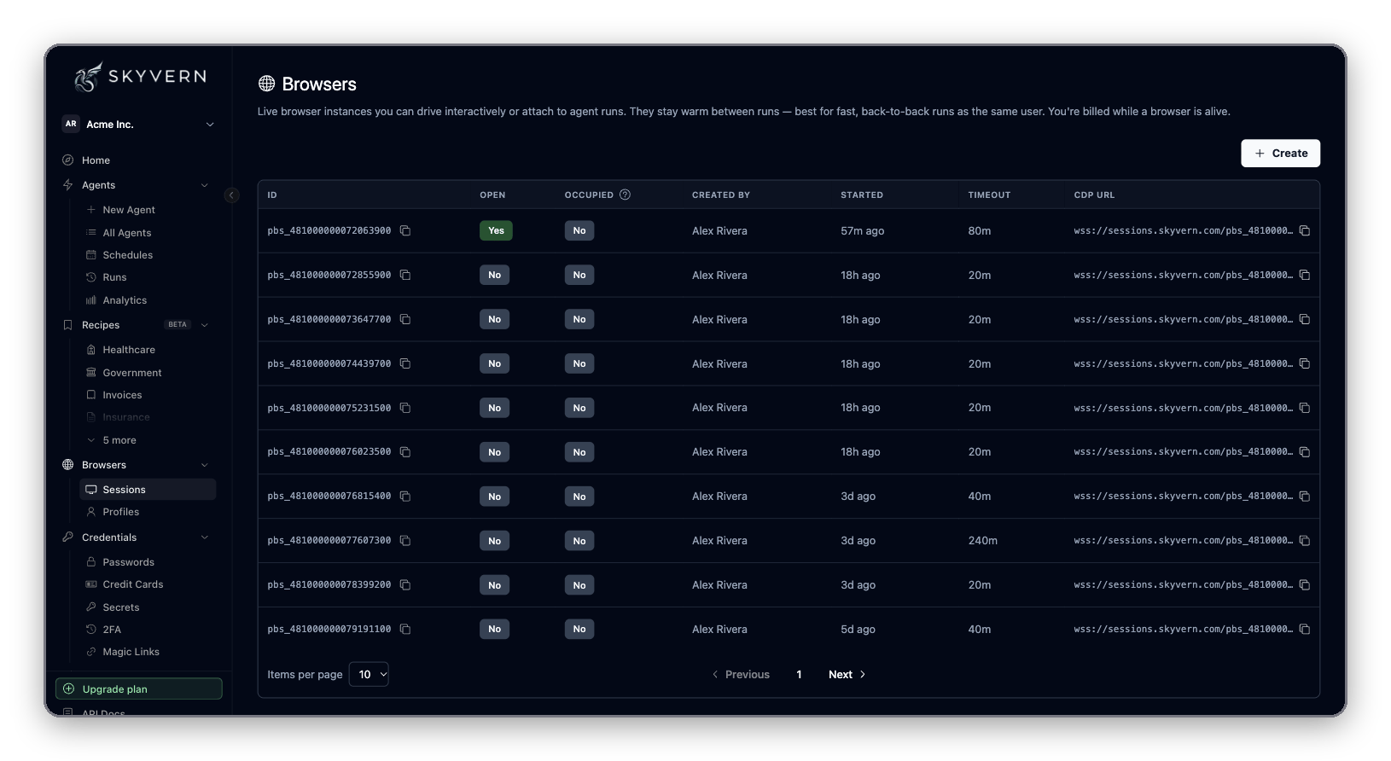The image size is (1391, 761).
Task: Click the Credentials key icon
Action: pyautogui.click(x=68, y=537)
